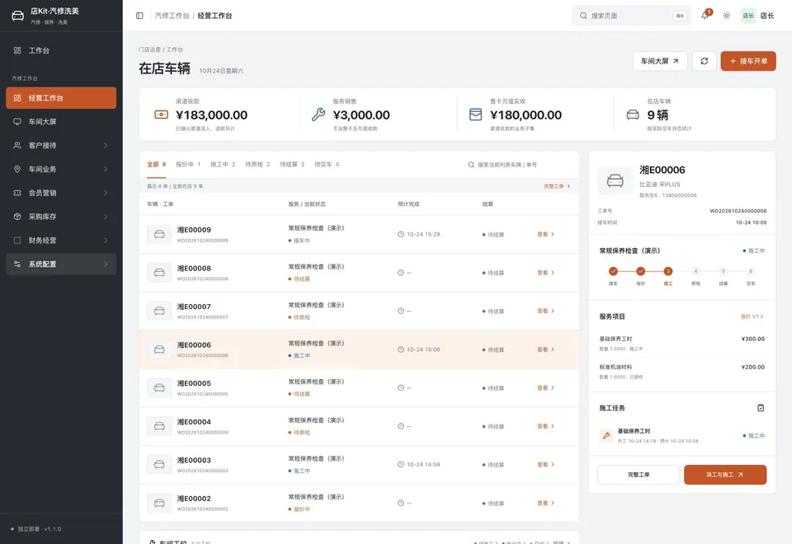The width and height of the screenshot is (792, 544).
Task: Select the 湘E00005 row plate text
Action: 194,383
